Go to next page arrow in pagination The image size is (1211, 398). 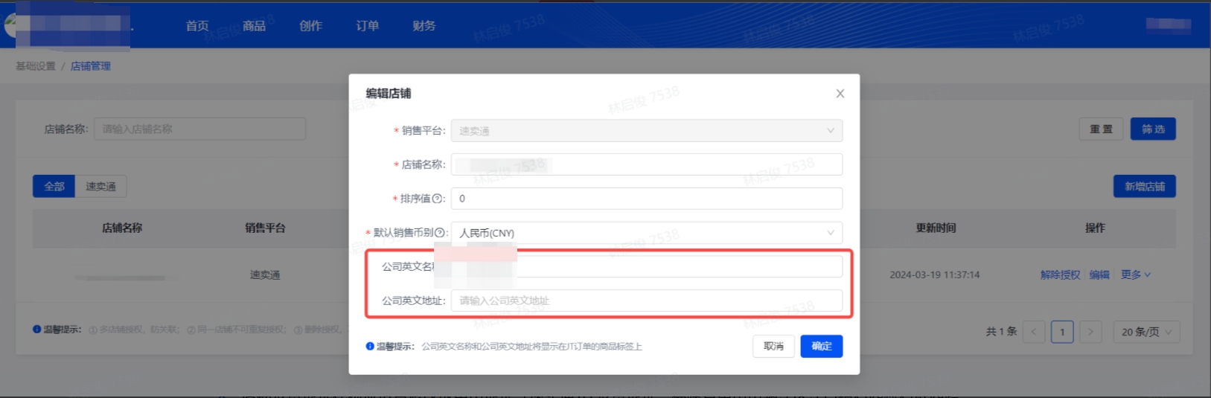[1090, 332]
